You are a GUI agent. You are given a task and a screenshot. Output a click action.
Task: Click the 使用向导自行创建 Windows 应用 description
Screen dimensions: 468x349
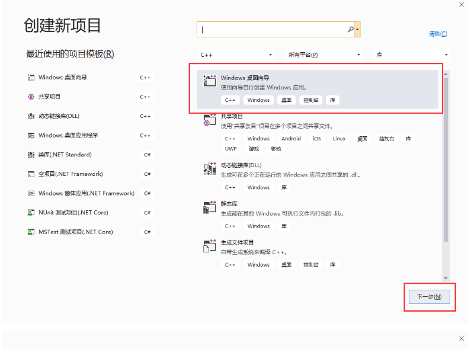coord(264,88)
